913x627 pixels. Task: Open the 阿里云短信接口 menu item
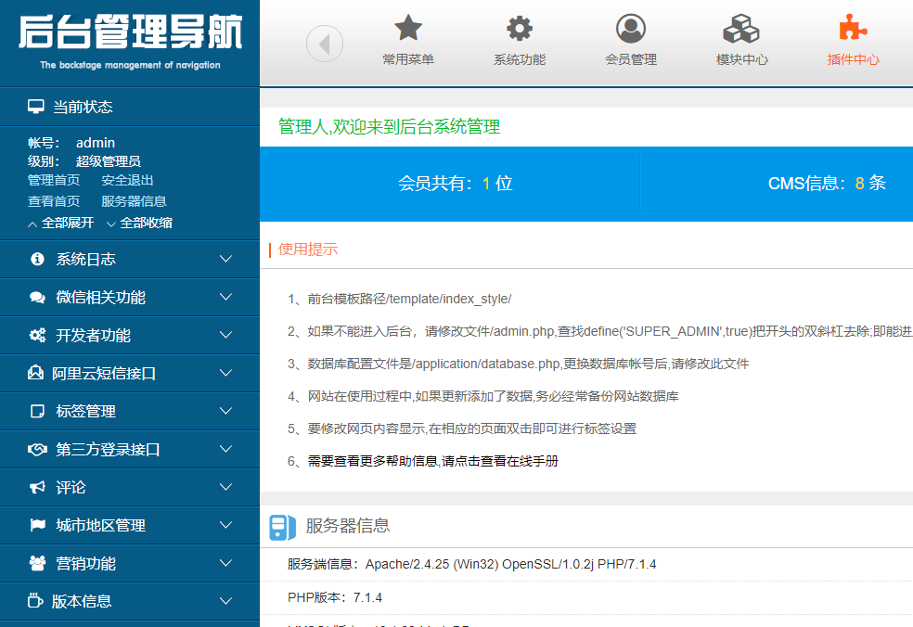click(x=105, y=374)
